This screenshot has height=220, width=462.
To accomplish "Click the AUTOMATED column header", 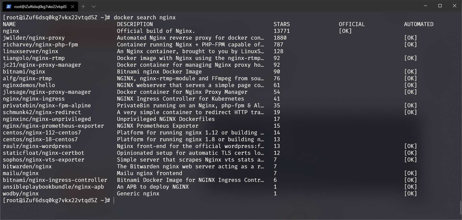I will tap(419, 24).
